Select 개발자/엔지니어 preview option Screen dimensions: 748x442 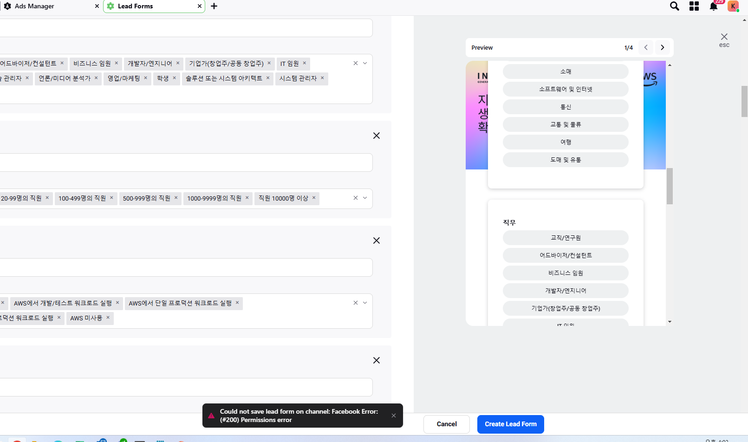[x=566, y=291]
